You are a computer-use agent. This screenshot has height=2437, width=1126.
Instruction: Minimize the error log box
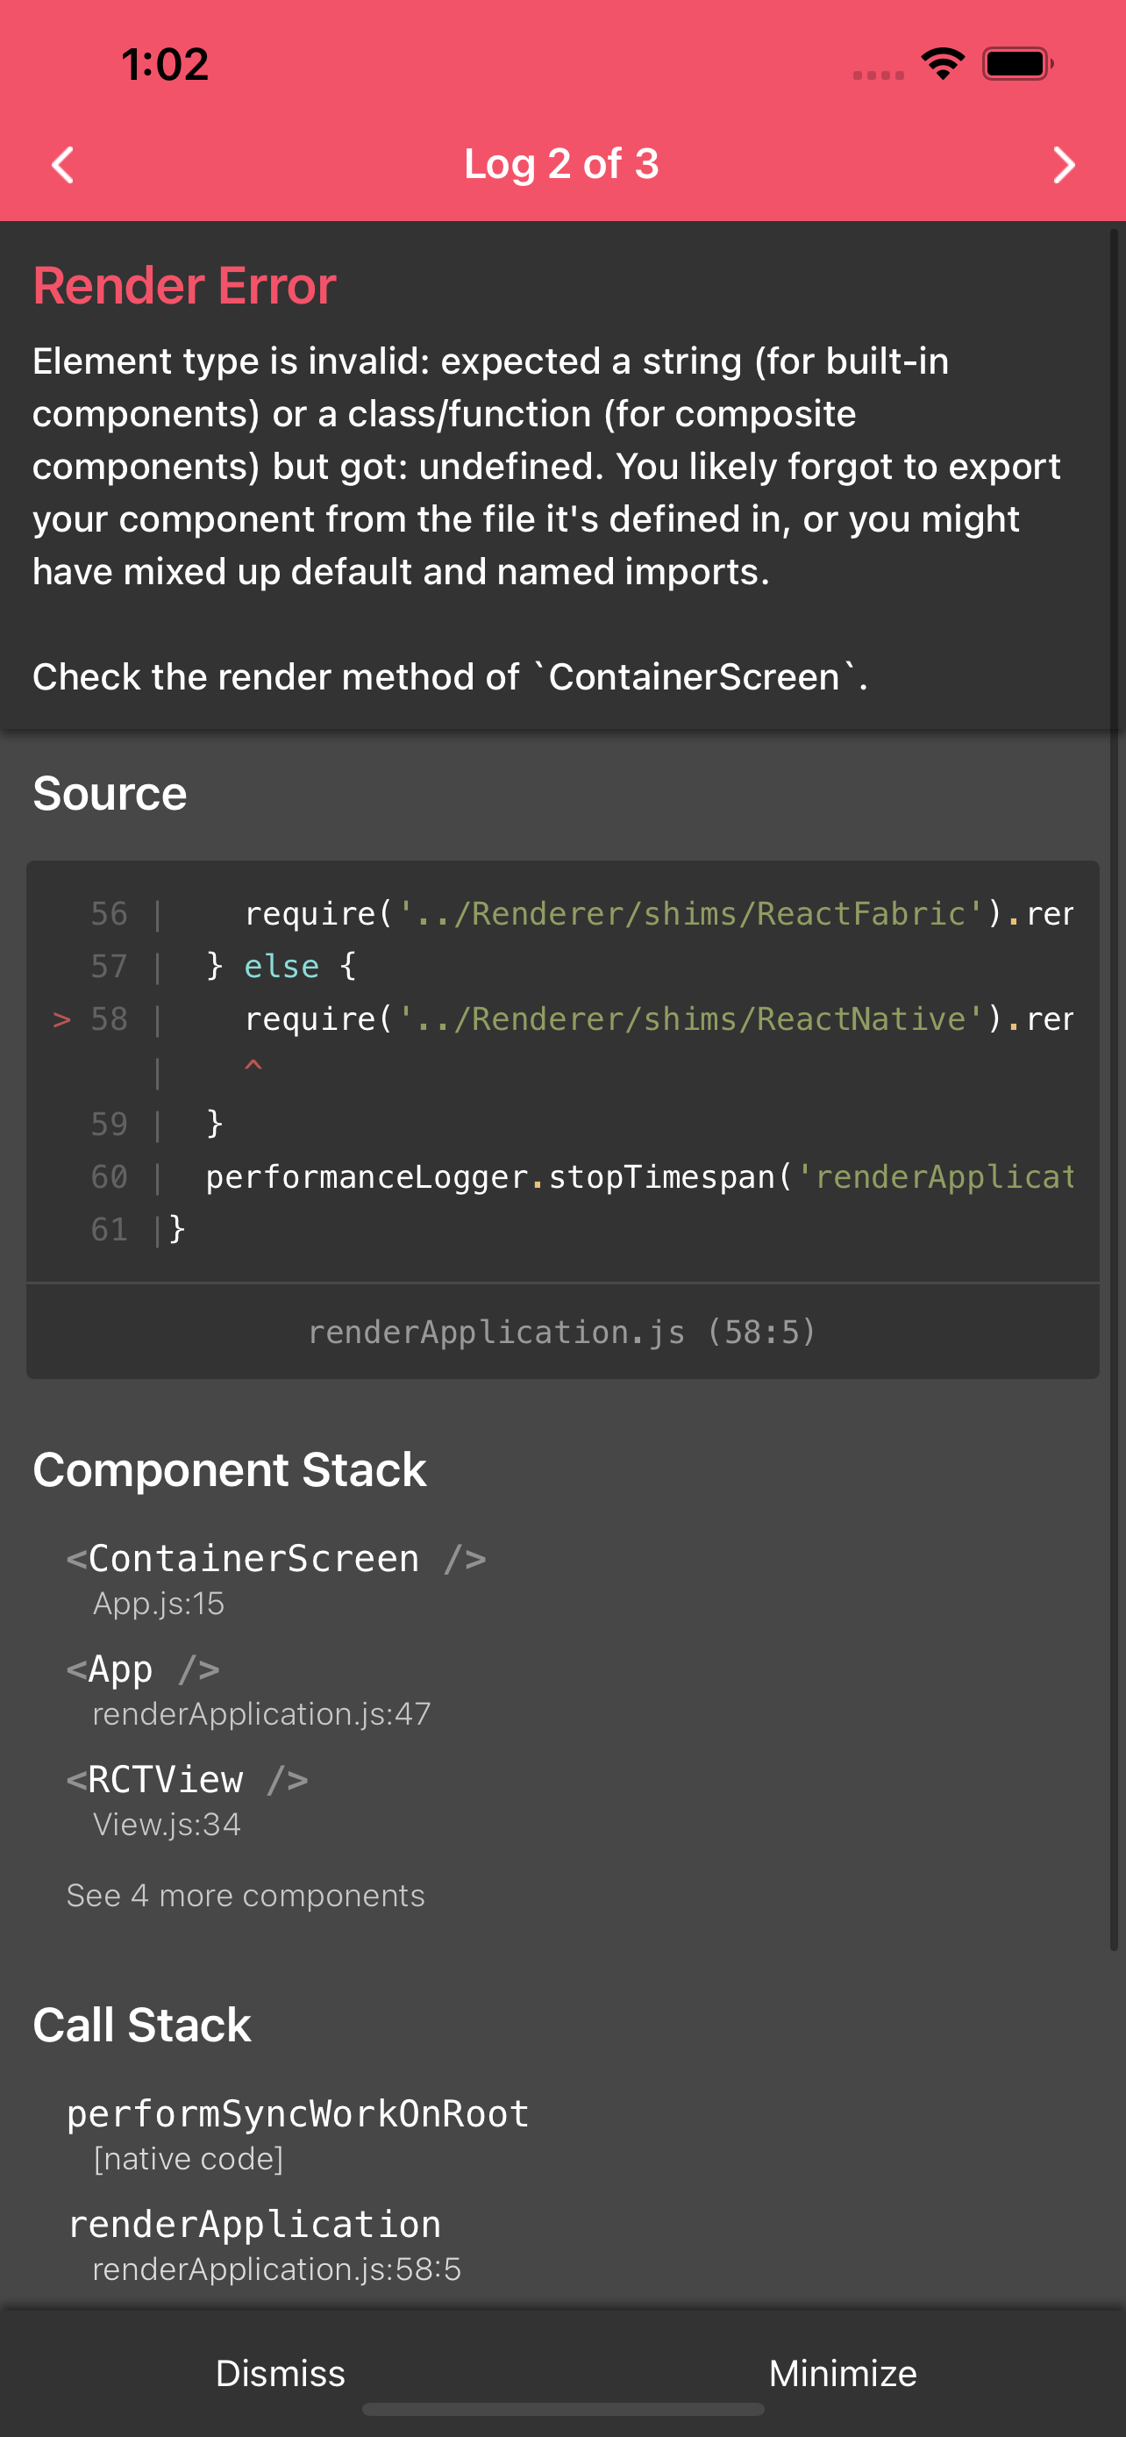(843, 2373)
